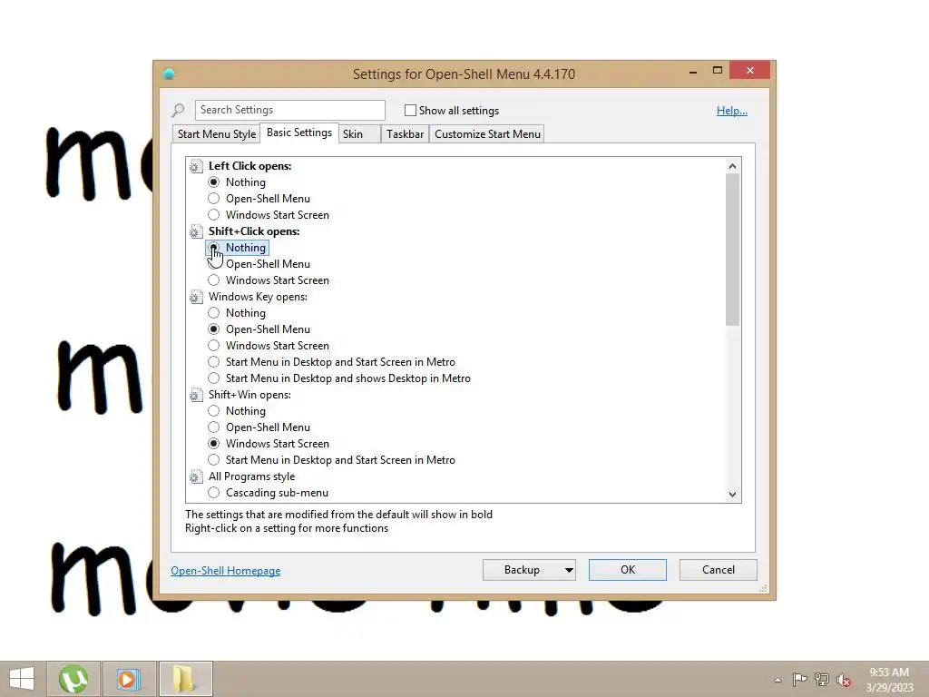Open the File Explorer folder on taskbar
The image size is (929, 697).
point(185,679)
